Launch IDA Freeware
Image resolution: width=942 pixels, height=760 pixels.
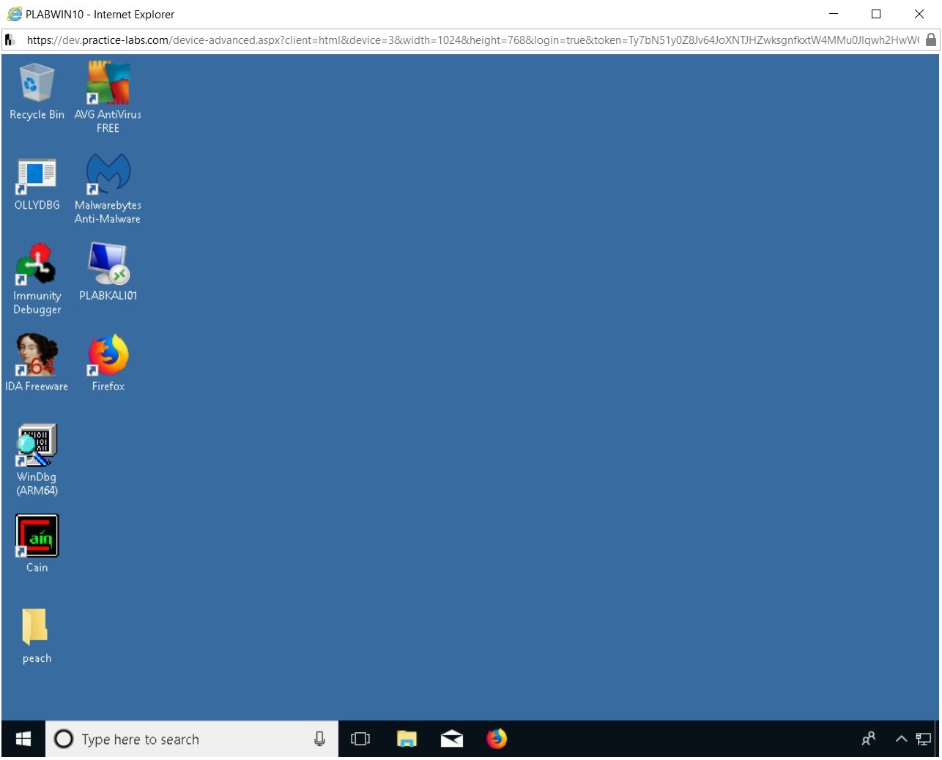coord(36,354)
